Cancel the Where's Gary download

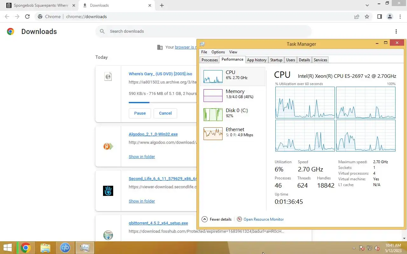pos(165,113)
